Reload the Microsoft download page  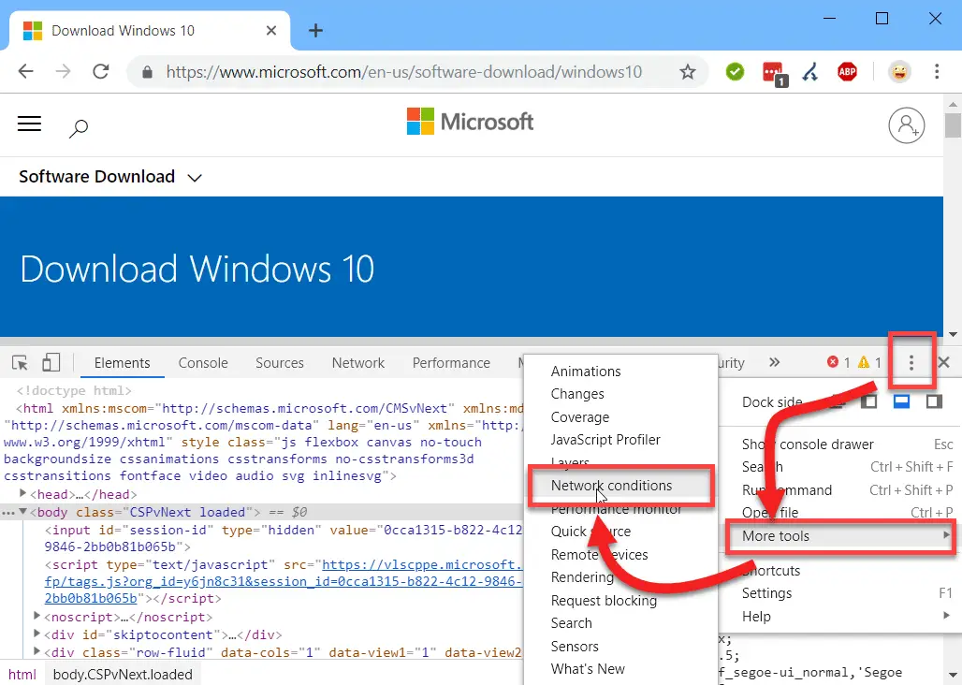pos(101,72)
